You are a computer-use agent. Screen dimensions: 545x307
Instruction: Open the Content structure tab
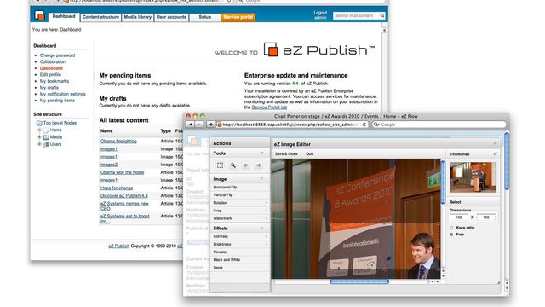(100, 17)
